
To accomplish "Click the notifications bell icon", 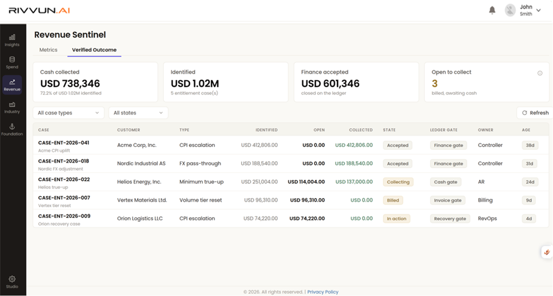I will 492,10.
